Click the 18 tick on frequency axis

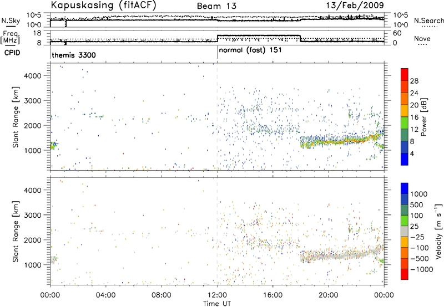(37, 33)
